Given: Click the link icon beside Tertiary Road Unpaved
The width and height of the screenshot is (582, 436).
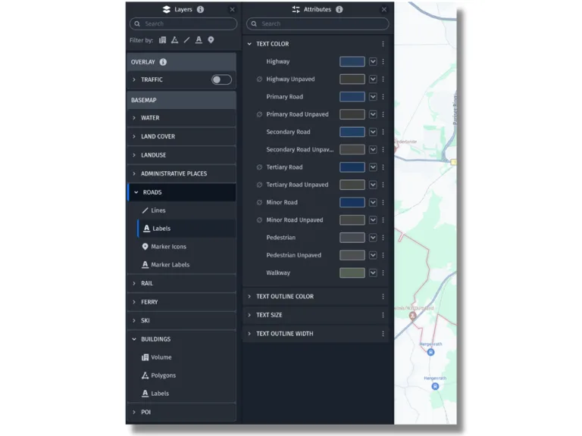Looking at the screenshot, I should 259,185.
